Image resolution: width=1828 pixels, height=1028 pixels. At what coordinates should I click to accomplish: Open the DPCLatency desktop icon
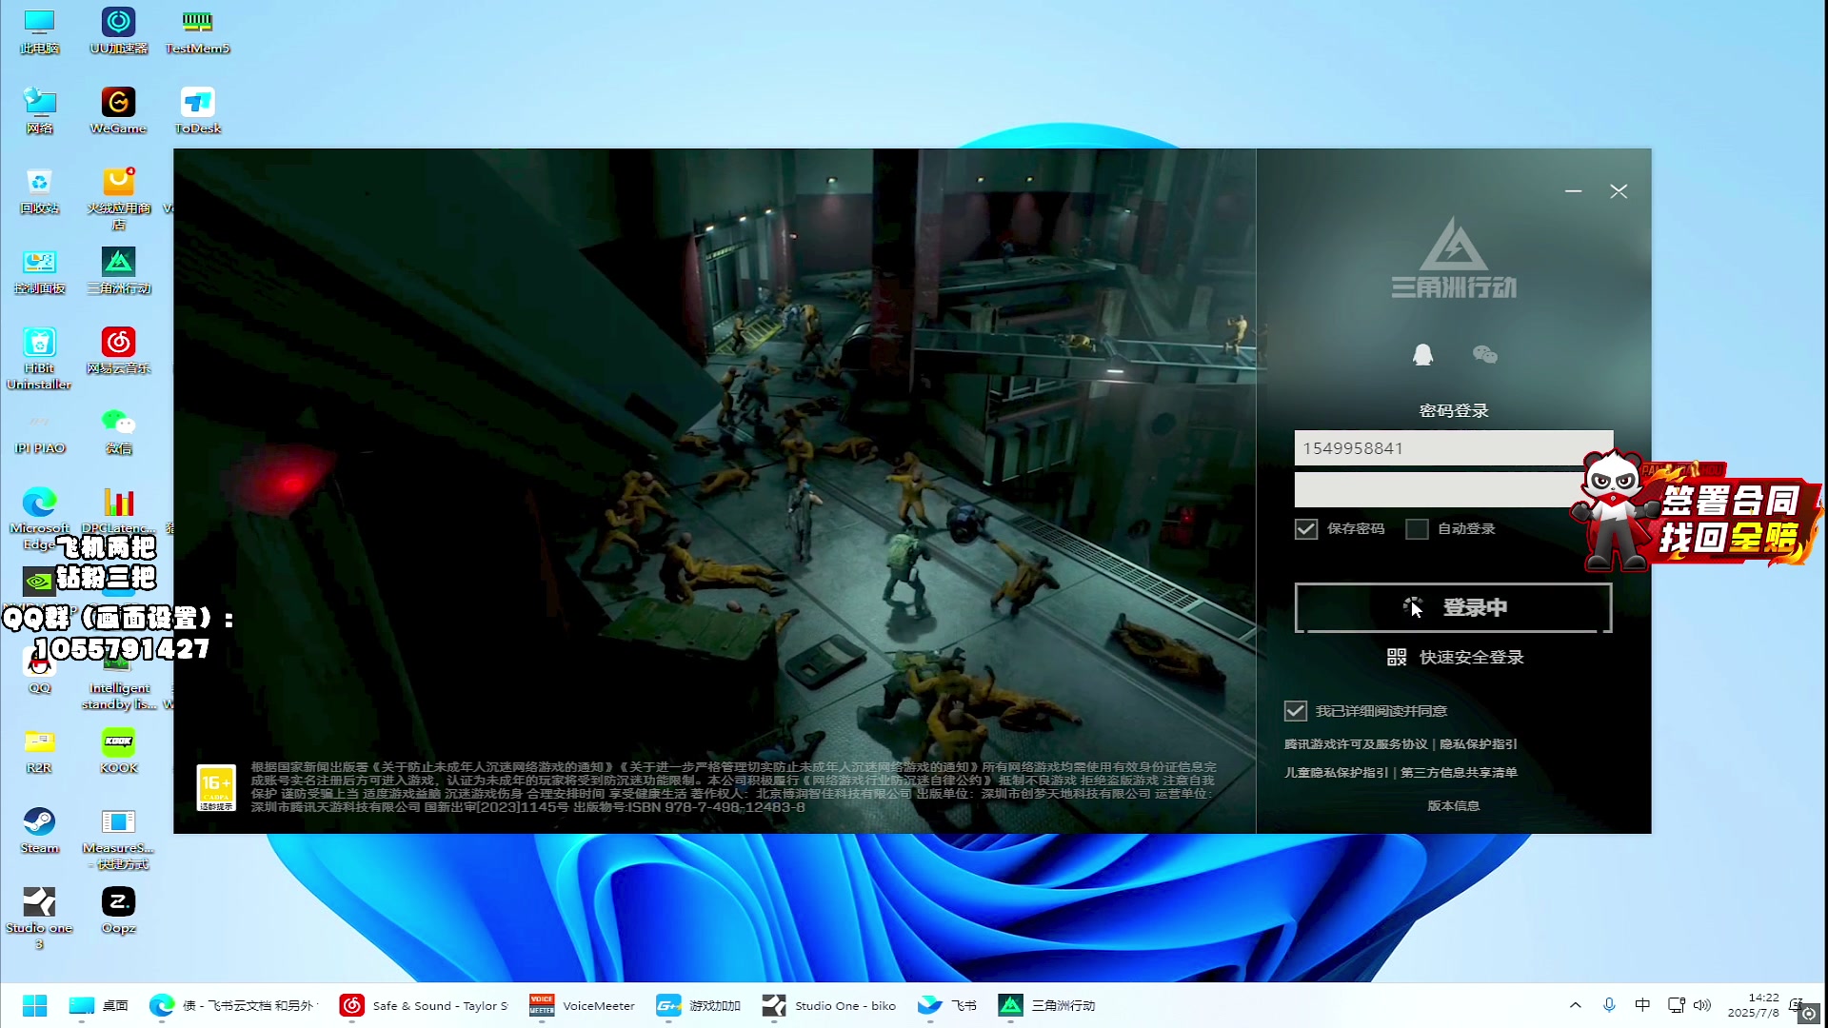click(118, 510)
